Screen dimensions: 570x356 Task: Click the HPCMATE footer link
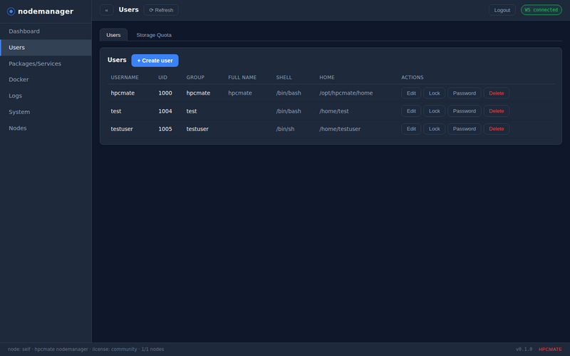[550, 349]
